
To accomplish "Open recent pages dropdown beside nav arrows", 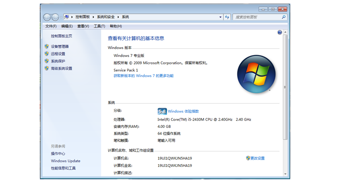I will tap(61, 17).
